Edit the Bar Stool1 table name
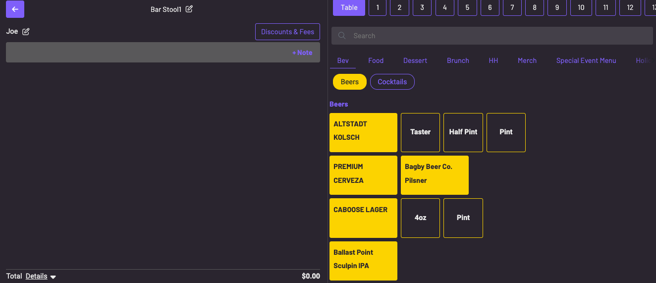The height and width of the screenshot is (283, 656). pyautogui.click(x=189, y=9)
